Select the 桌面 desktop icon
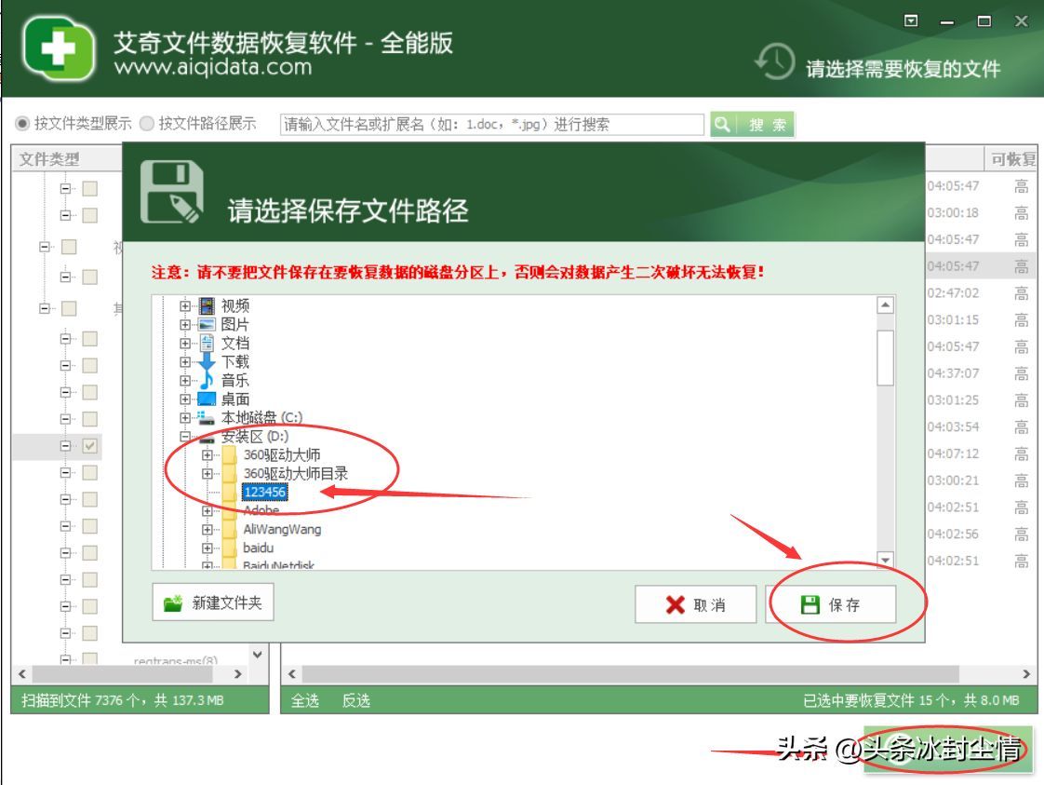Viewport: 1044px width, 785px height. click(207, 399)
